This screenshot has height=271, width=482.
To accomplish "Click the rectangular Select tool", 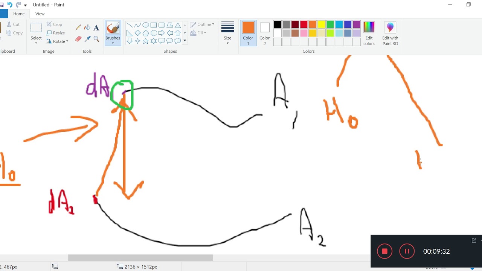I will click(36, 28).
